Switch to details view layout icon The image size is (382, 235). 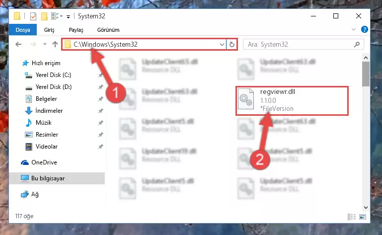[352, 217]
